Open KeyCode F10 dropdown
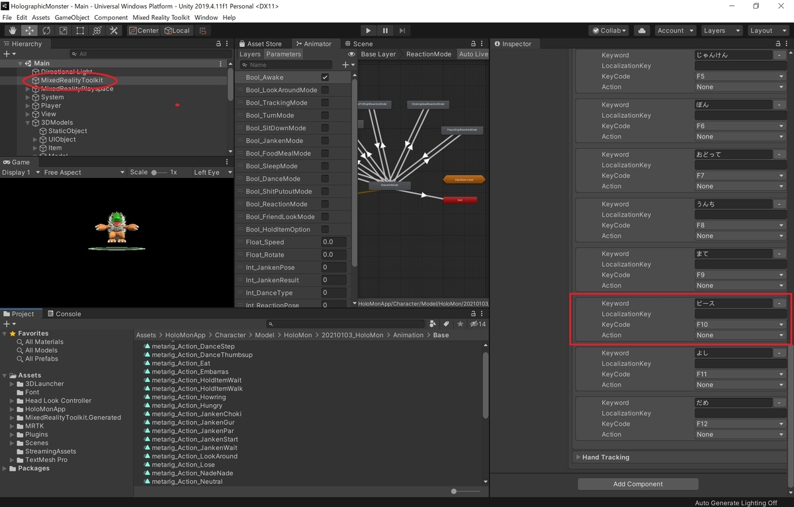This screenshot has width=794, height=507. pos(740,324)
